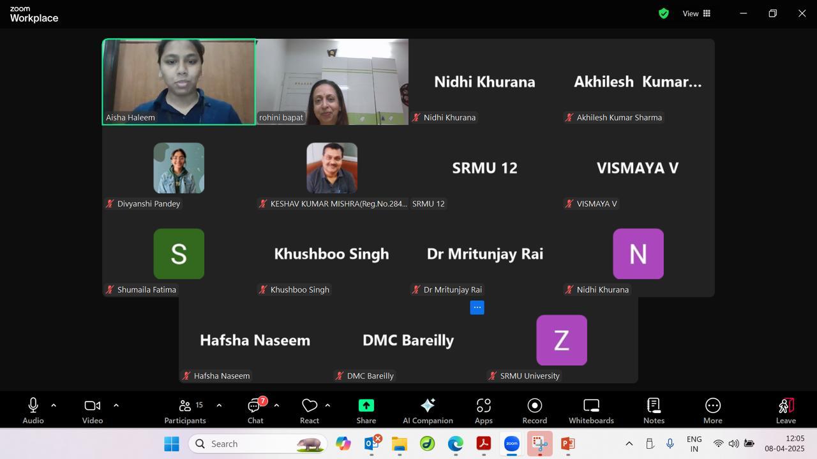Viewport: 817px width, 459px height.
Task: Open Snipping Tool from the taskbar
Action: [540, 444]
